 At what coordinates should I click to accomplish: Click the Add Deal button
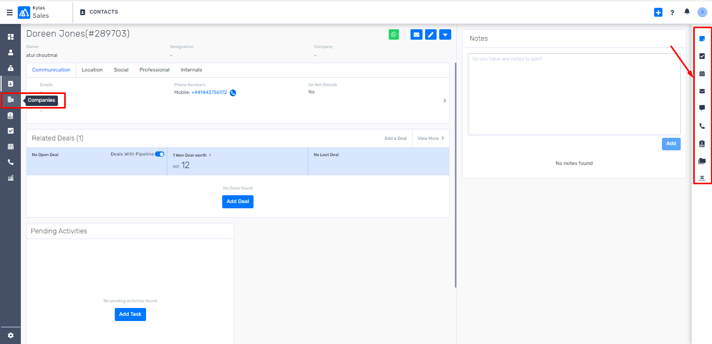tap(237, 201)
